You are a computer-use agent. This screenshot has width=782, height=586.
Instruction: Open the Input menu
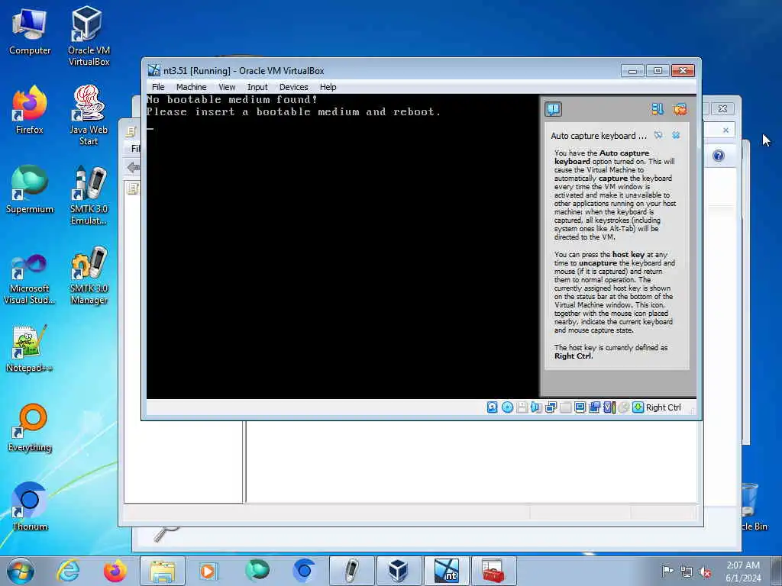coord(257,87)
